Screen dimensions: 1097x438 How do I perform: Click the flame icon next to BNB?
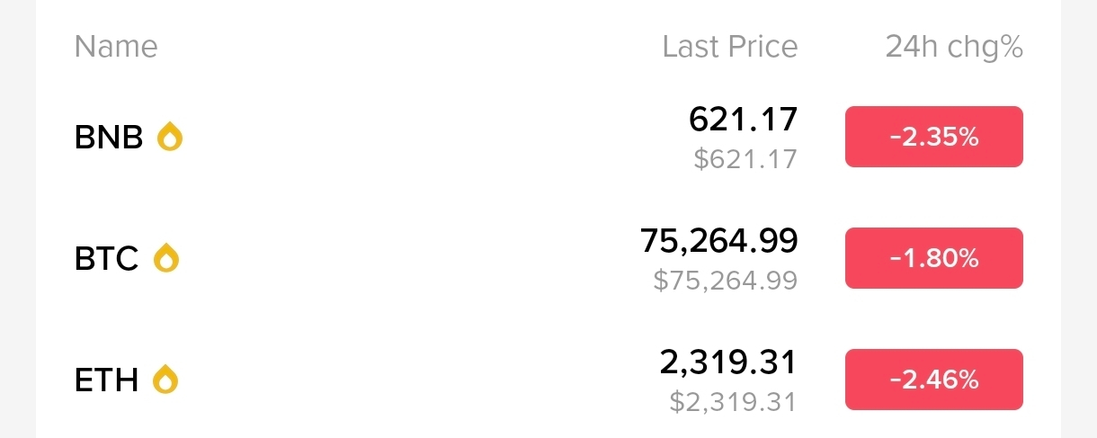coord(170,138)
